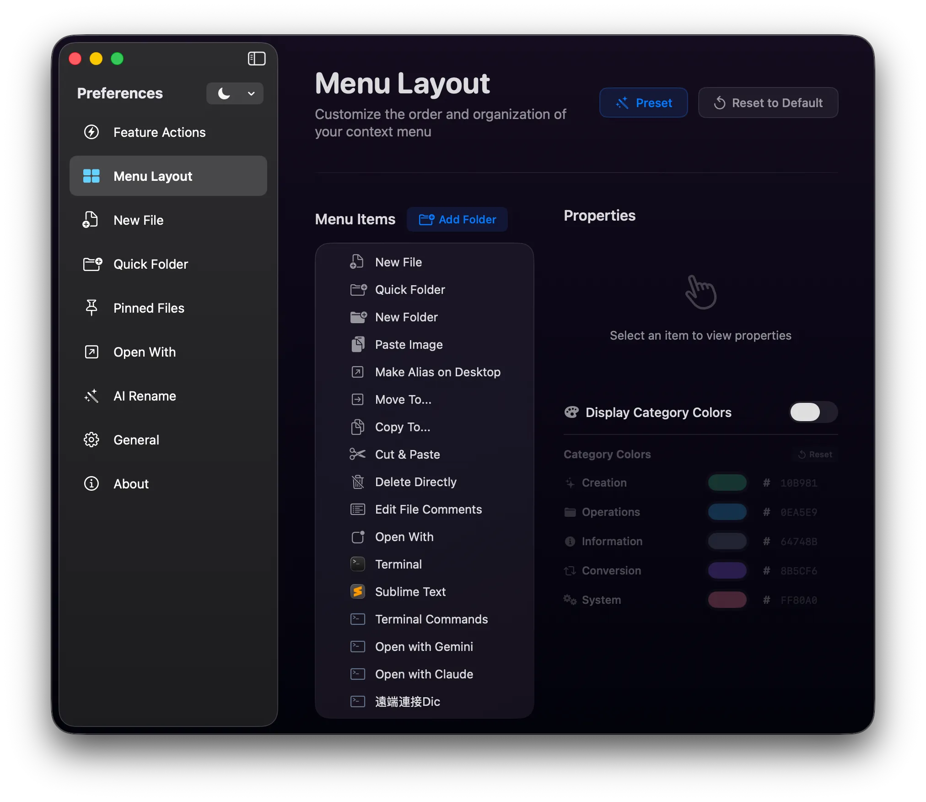
Task: Open Feature Actions preferences
Action: 168,132
